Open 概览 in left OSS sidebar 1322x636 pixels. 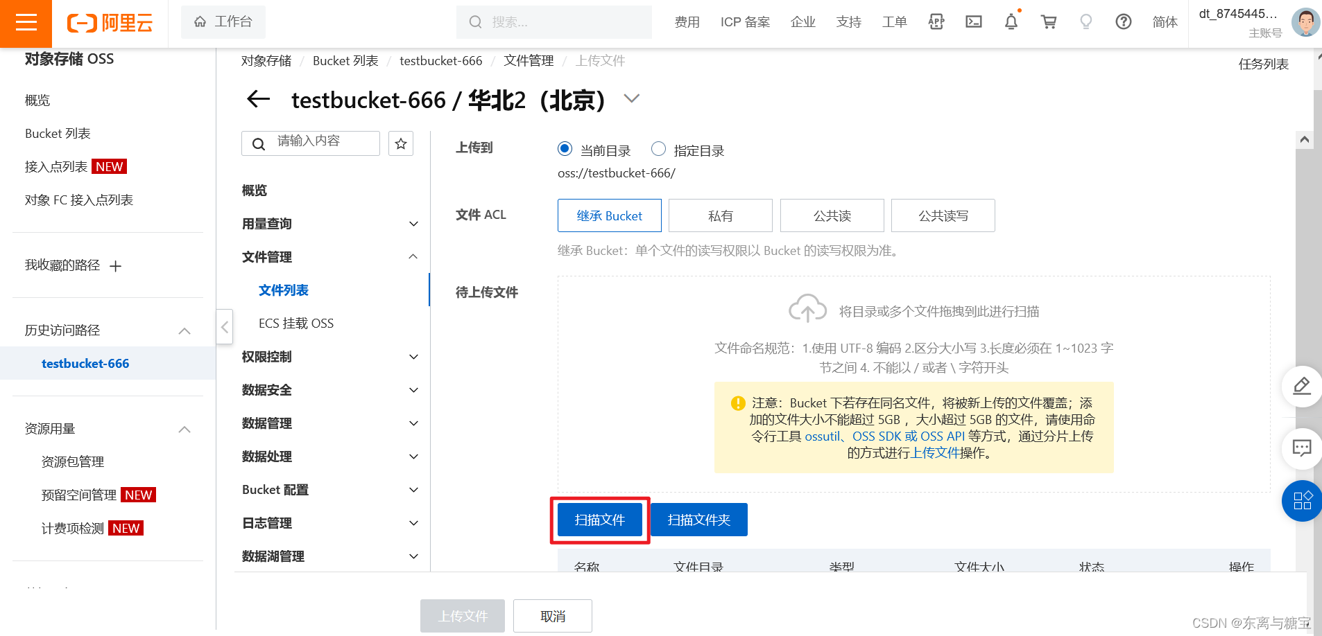pos(37,100)
